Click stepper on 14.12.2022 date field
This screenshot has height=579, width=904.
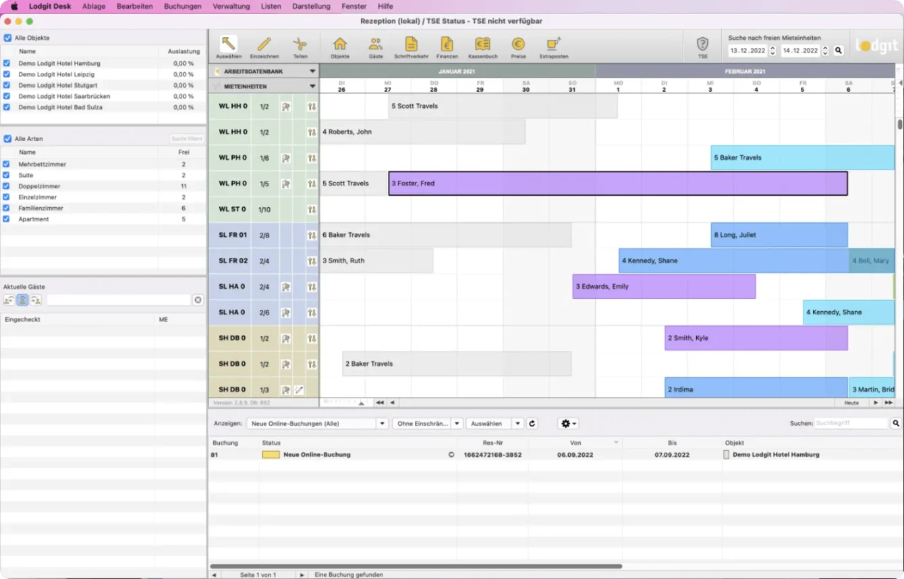coord(825,51)
